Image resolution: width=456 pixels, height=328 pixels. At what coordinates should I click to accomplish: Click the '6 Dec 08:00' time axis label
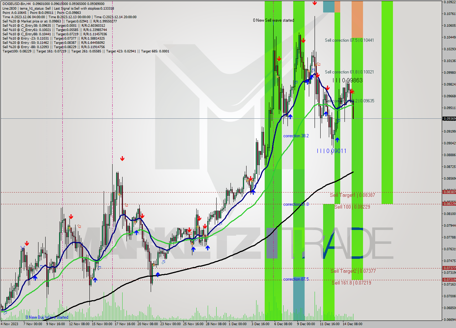click(x=283, y=324)
